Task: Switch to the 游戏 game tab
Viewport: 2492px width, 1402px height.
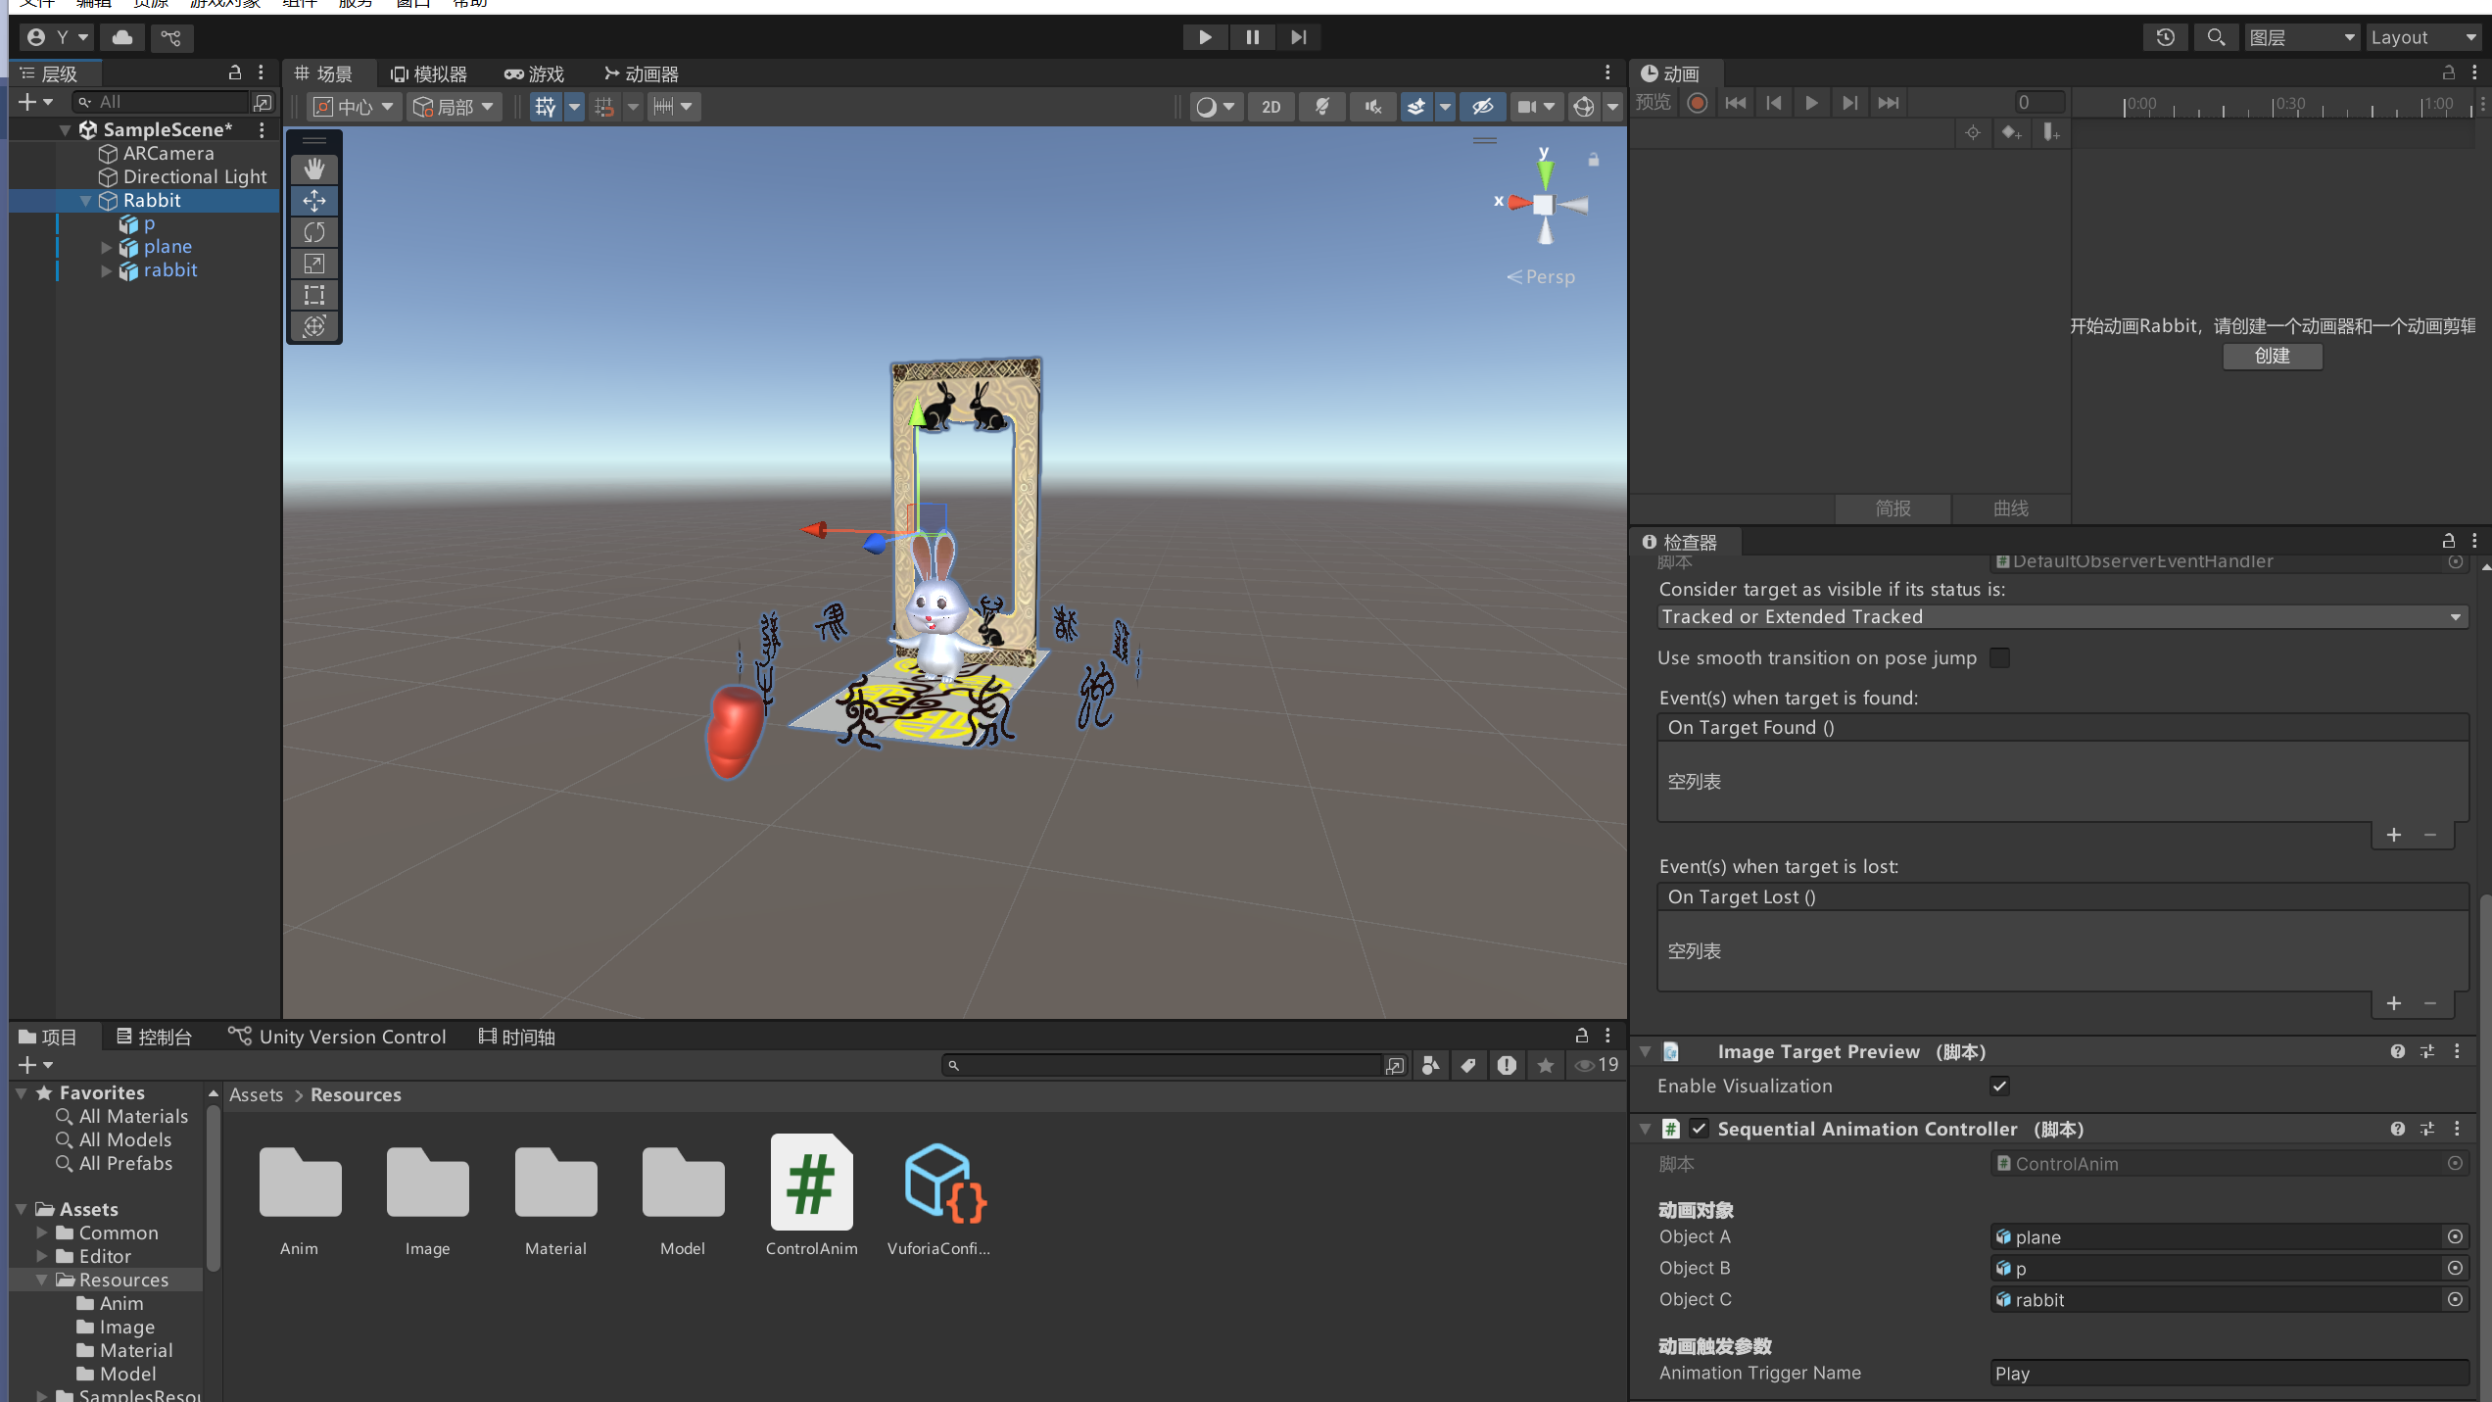Action: [x=535, y=74]
